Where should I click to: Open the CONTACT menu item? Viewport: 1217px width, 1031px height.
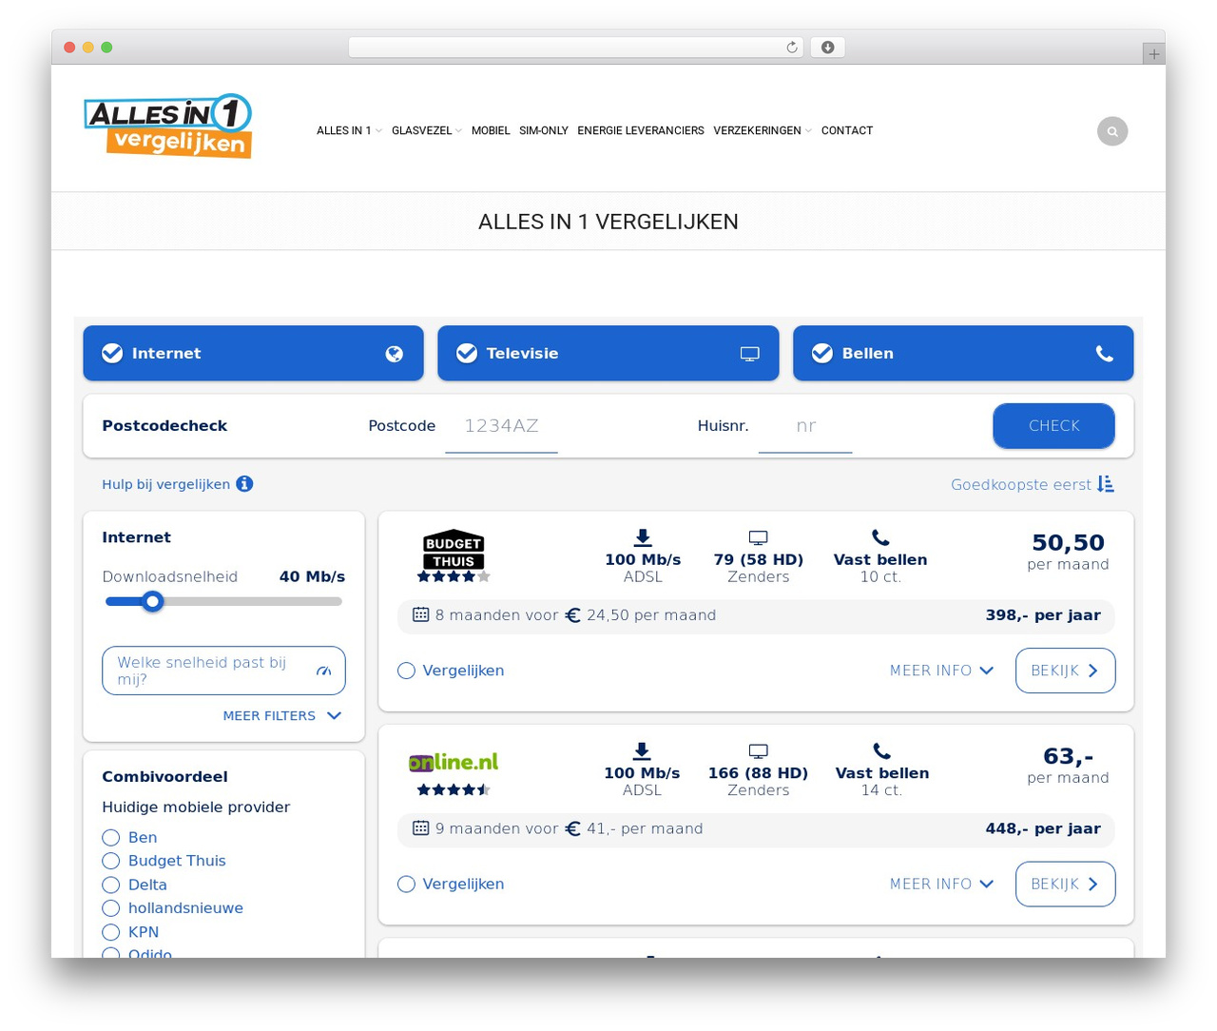tap(847, 130)
